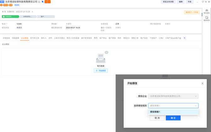
Task: Open the 附件 tab
Action: coord(119,38)
